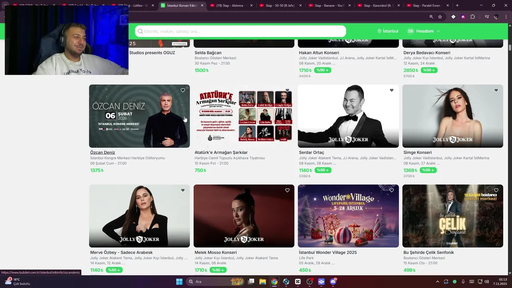The width and height of the screenshot is (512, 288).
Task: Open the media control icon in Chrome toolbar
Action: (487, 17)
